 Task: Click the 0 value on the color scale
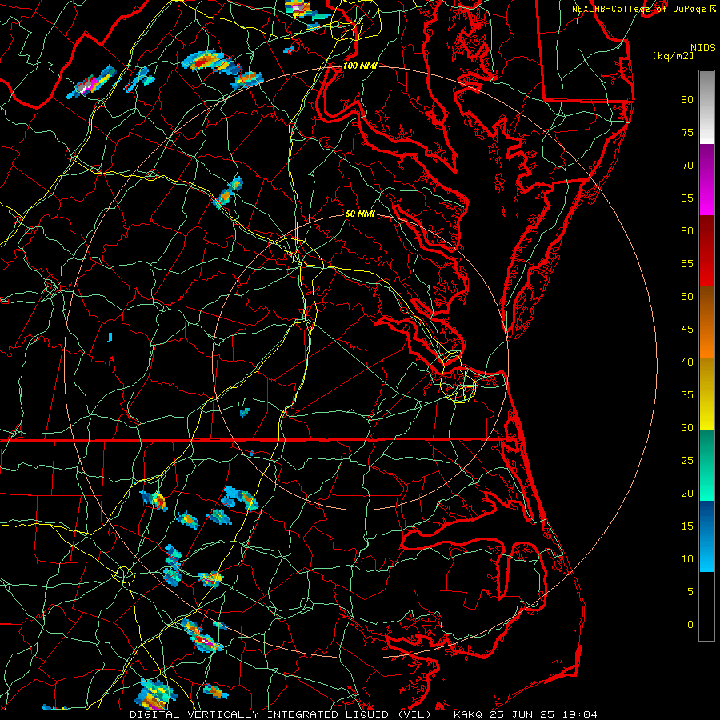point(690,625)
